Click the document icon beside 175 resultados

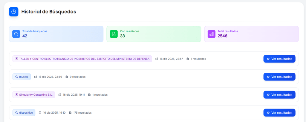click(x=70, y=113)
